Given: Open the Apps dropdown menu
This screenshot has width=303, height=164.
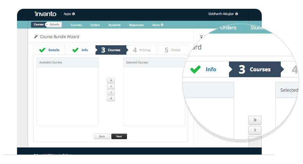Looking at the screenshot, I should point(69,14).
